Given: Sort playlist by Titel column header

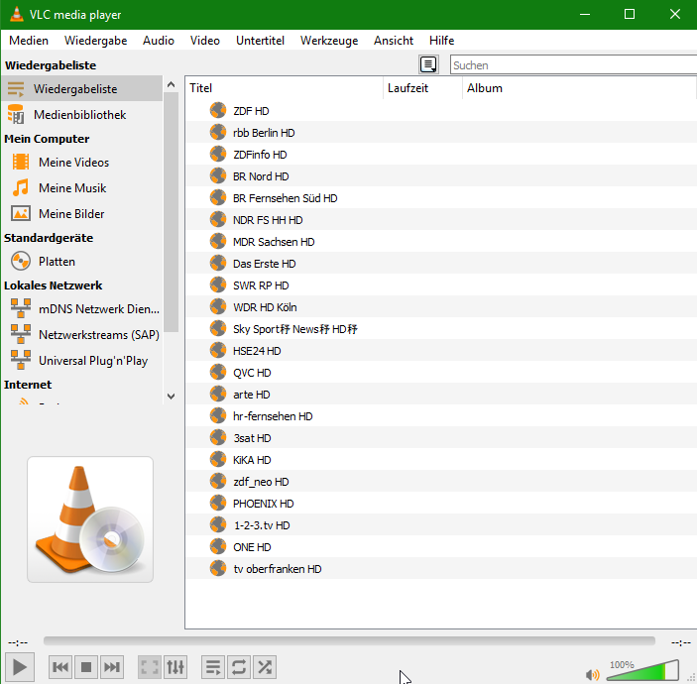Looking at the screenshot, I should [x=284, y=88].
